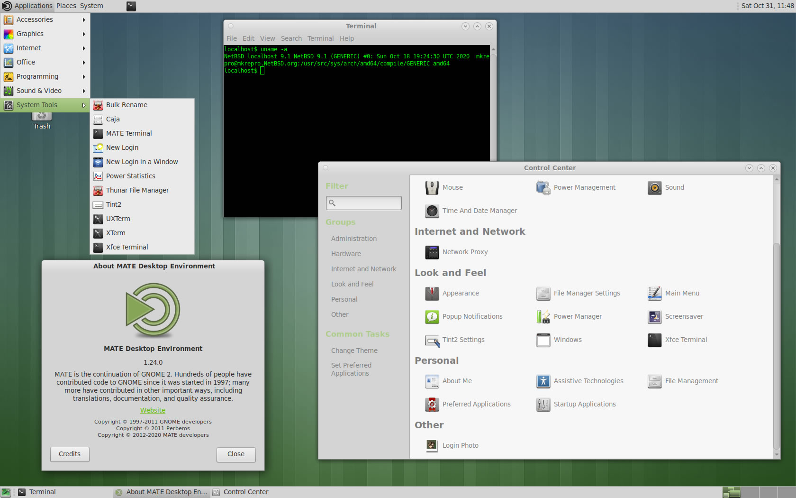Launch Thunar File Manager menu entry
Viewport: 796px width, 498px height.
(142, 191)
